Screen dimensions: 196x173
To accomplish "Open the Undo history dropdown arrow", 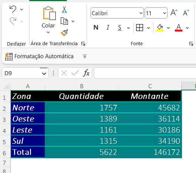I will (x=21, y=9).
